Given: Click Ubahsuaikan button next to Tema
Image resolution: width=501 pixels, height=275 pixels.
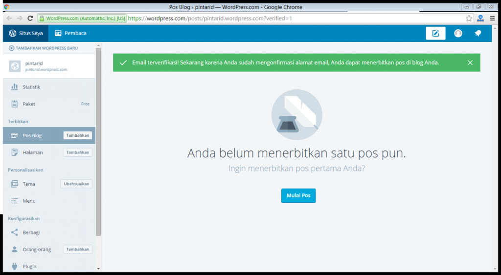Looking at the screenshot, I should click(x=76, y=184).
